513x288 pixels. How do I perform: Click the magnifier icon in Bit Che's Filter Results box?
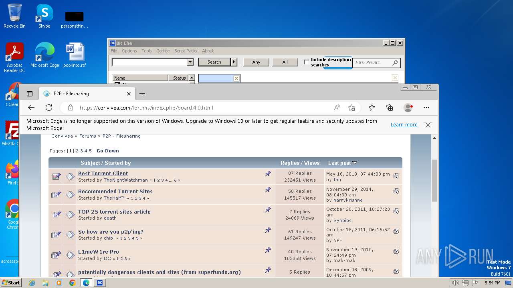click(x=395, y=62)
